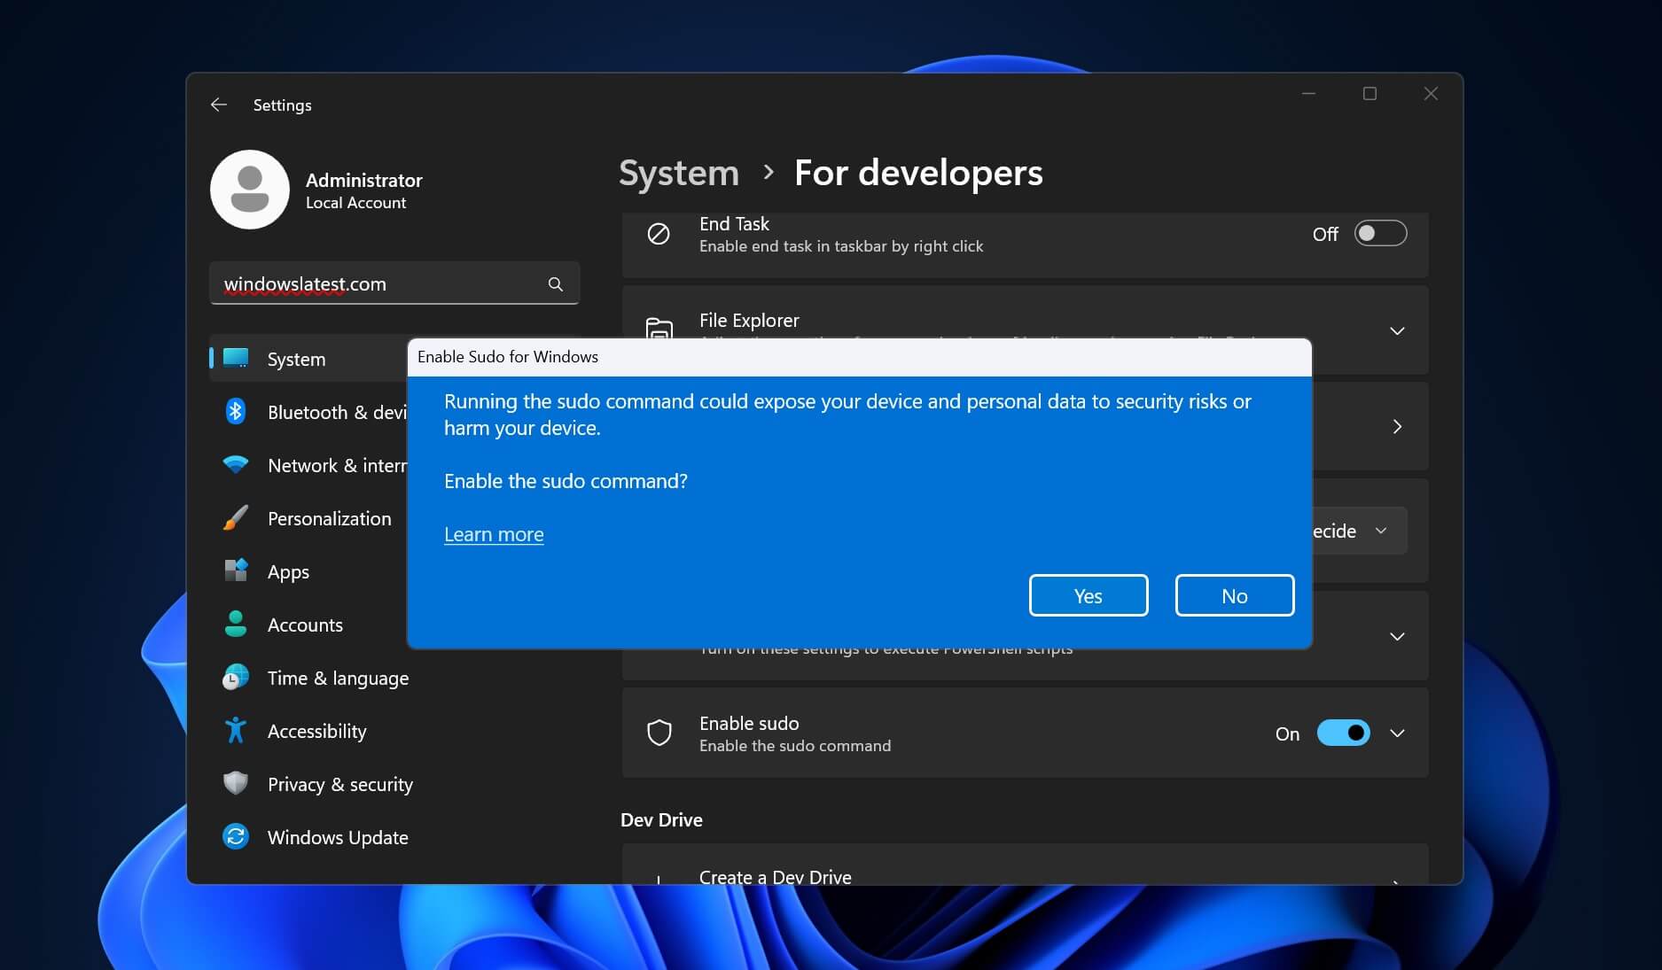The height and width of the screenshot is (970, 1662).
Task: Turn on the End Task toggle
Action: tap(1379, 233)
